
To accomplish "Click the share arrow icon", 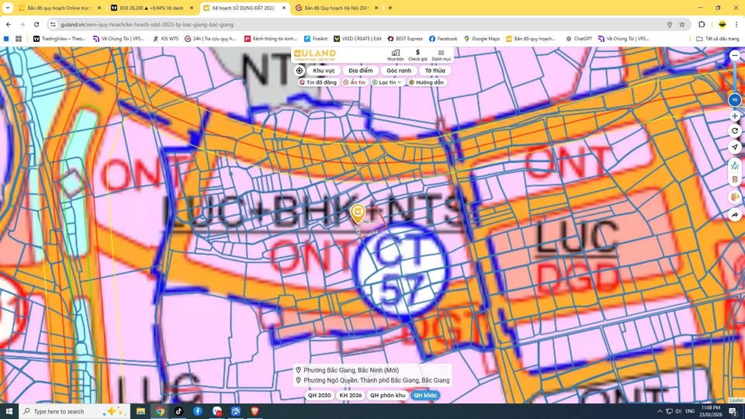I will 735,215.
